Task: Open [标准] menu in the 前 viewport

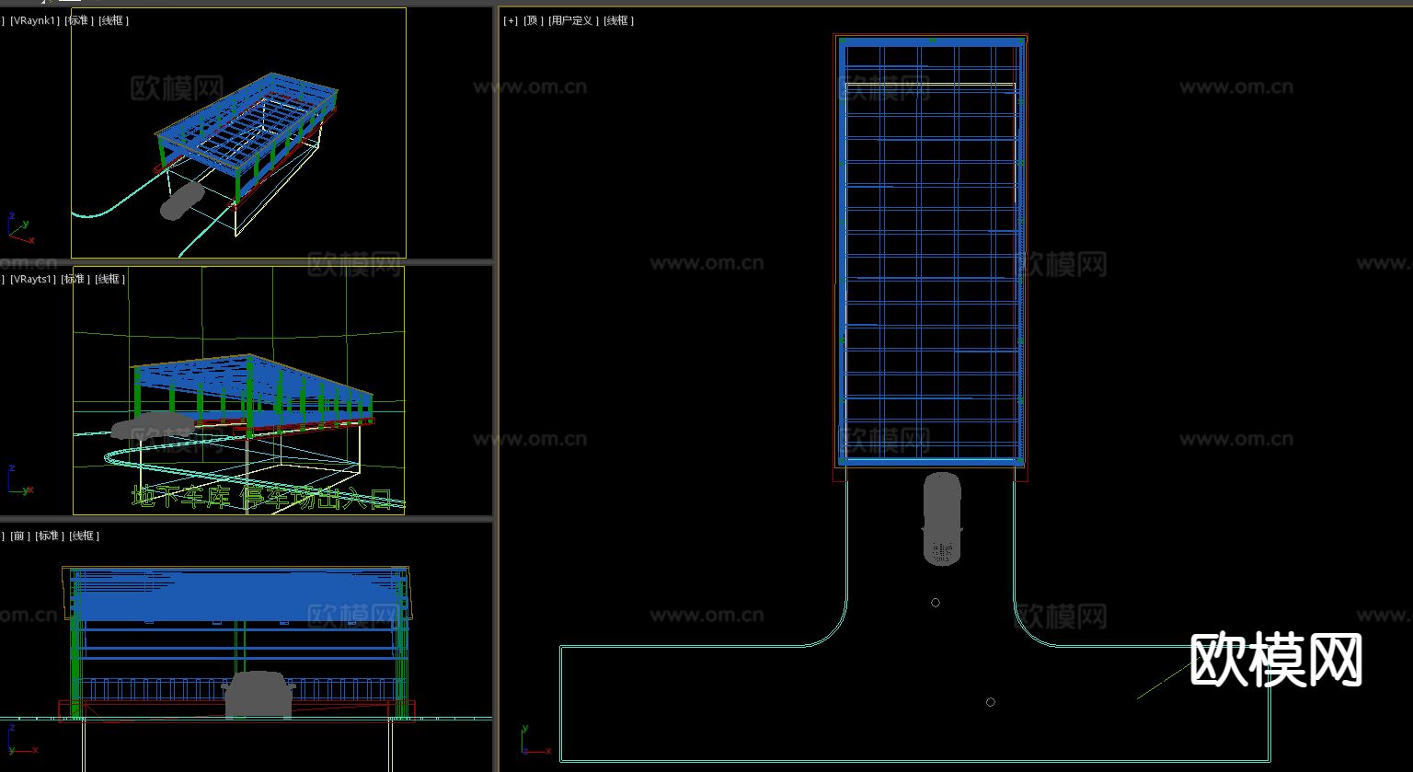Action: point(50,536)
